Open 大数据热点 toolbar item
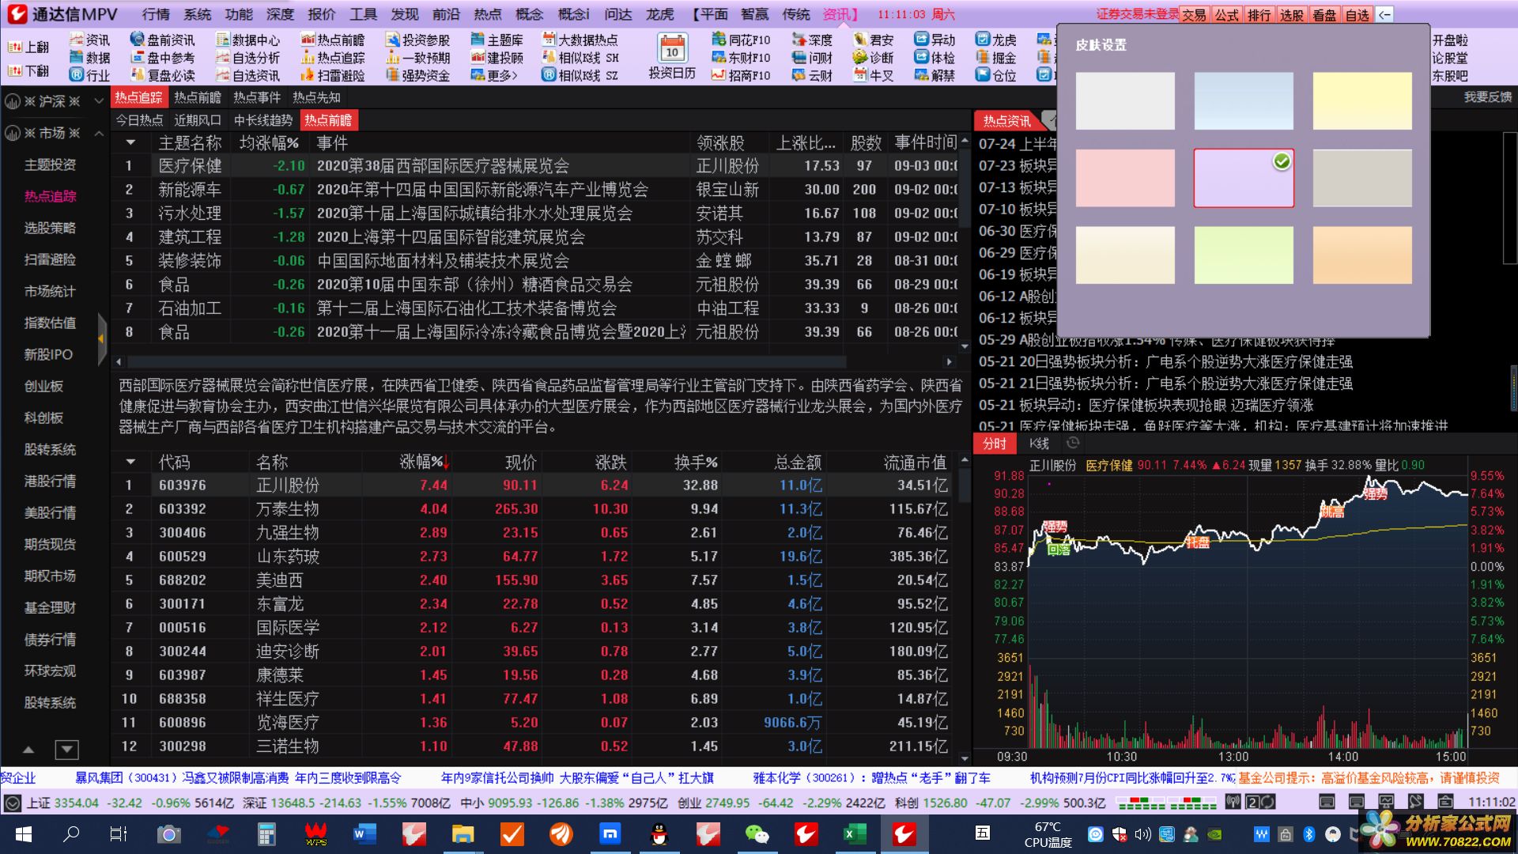Screen dimensions: 1518x854 (580, 40)
